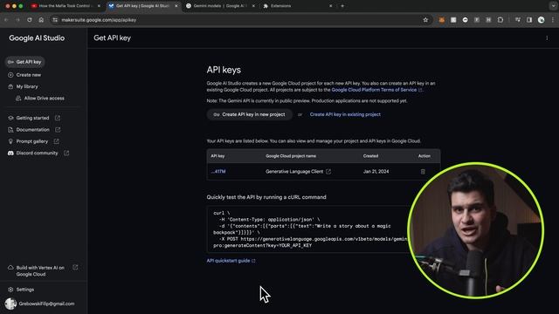Toggle the browser side panel icon

pos(529,20)
